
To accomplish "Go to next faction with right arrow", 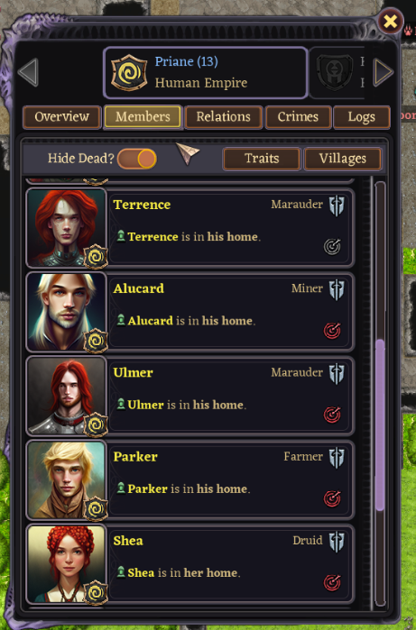I will coord(383,72).
